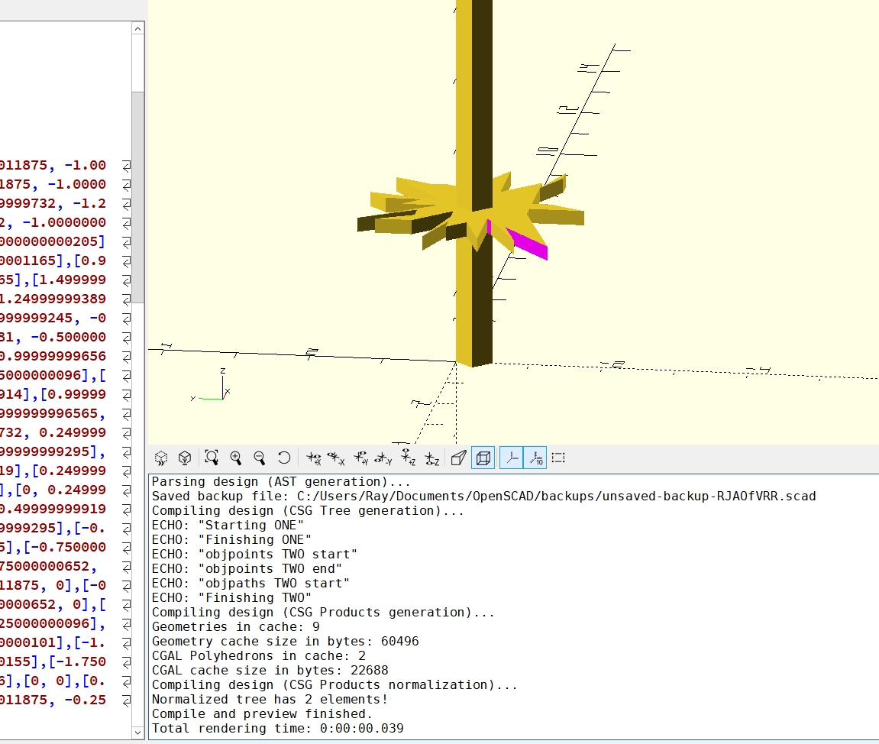
Task: Zoom in with the plus magnifier icon
Action: click(236, 458)
